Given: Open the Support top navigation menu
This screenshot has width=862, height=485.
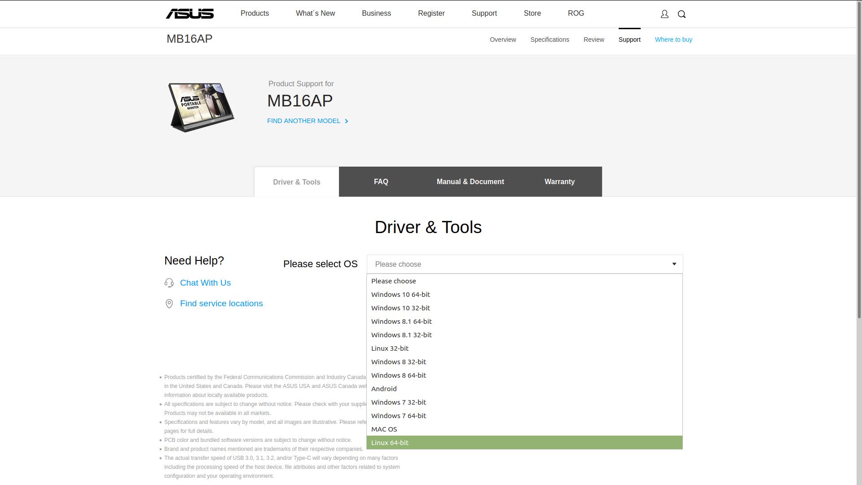Looking at the screenshot, I should coord(484,13).
